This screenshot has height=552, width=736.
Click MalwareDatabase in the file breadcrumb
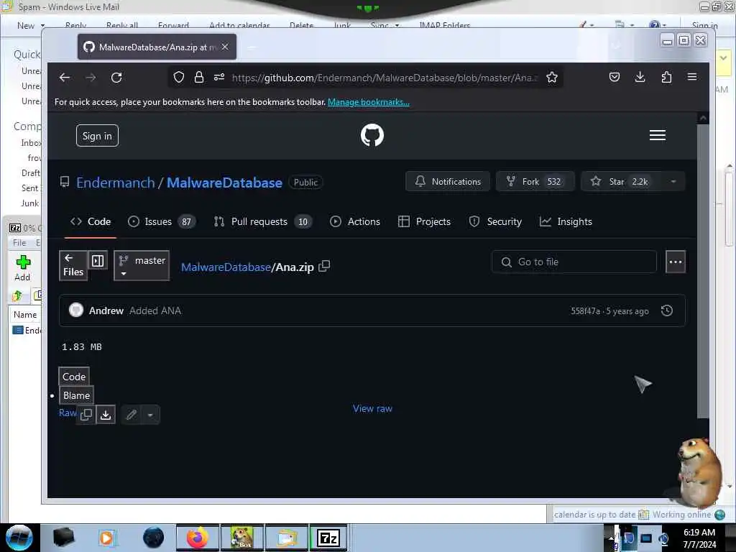226,267
